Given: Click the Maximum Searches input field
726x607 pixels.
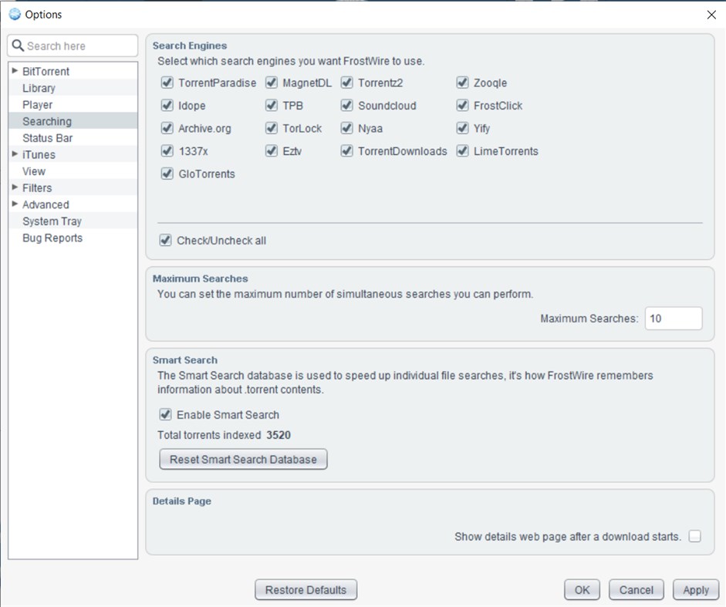Looking at the screenshot, I should [673, 318].
